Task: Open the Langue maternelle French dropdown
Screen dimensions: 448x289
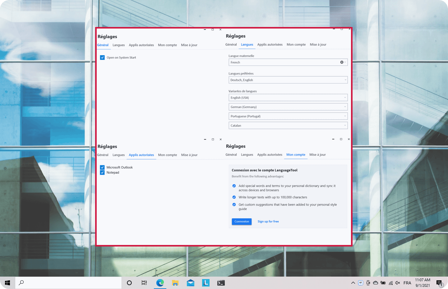Action: pos(288,62)
